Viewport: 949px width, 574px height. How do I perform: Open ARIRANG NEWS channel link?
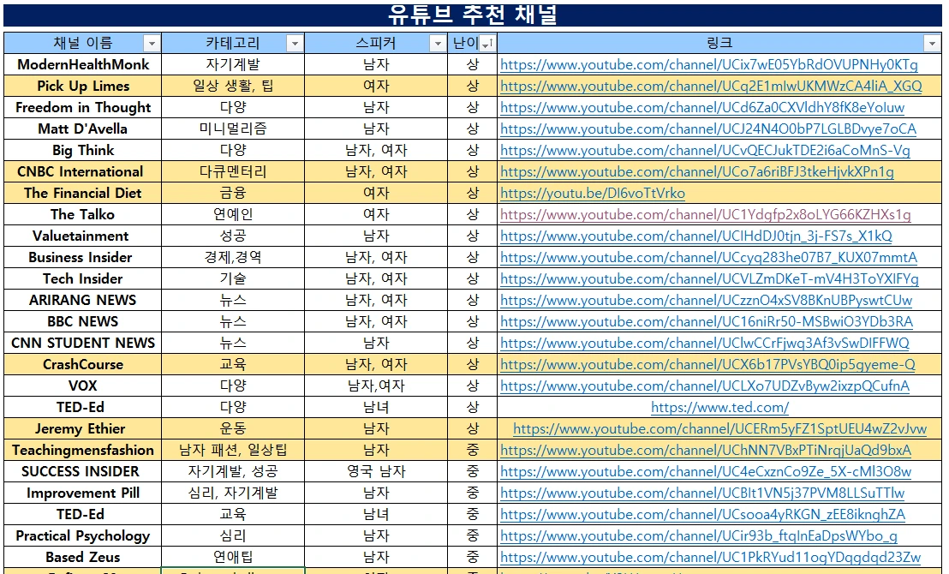(x=707, y=301)
